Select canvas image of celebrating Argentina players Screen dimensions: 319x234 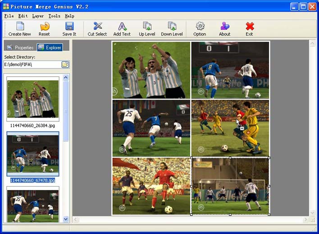point(151,70)
